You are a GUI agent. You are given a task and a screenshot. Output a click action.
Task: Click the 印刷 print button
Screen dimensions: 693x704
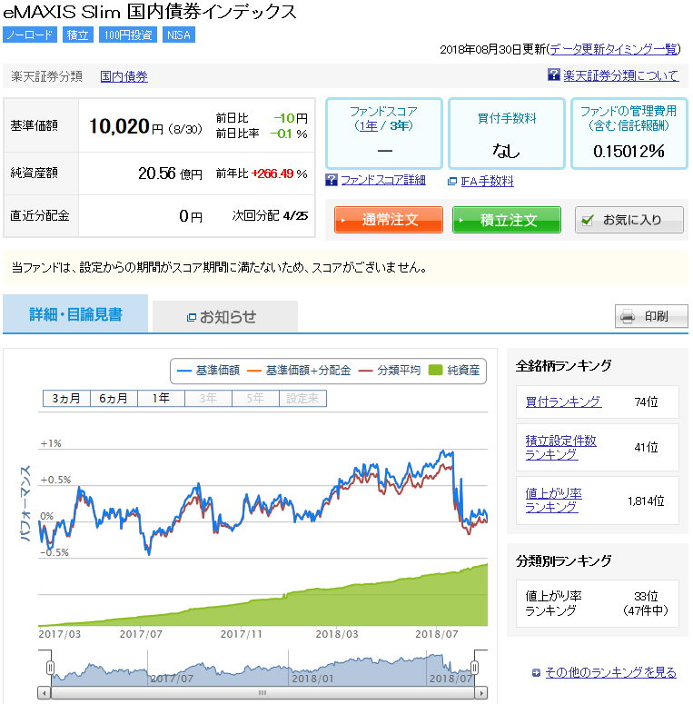coord(651,316)
